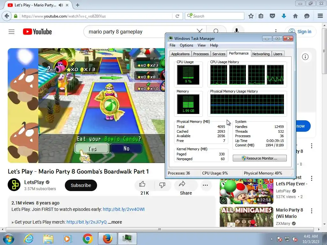327x245 pixels.
Task: Open the File menu in Task Manager
Action: 172,45
